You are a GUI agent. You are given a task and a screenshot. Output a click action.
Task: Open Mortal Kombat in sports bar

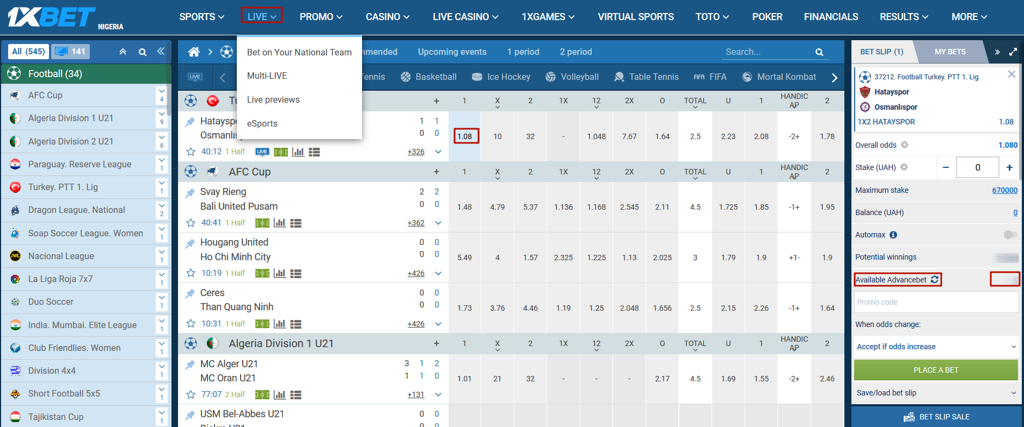pyautogui.click(x=779, y=77)
